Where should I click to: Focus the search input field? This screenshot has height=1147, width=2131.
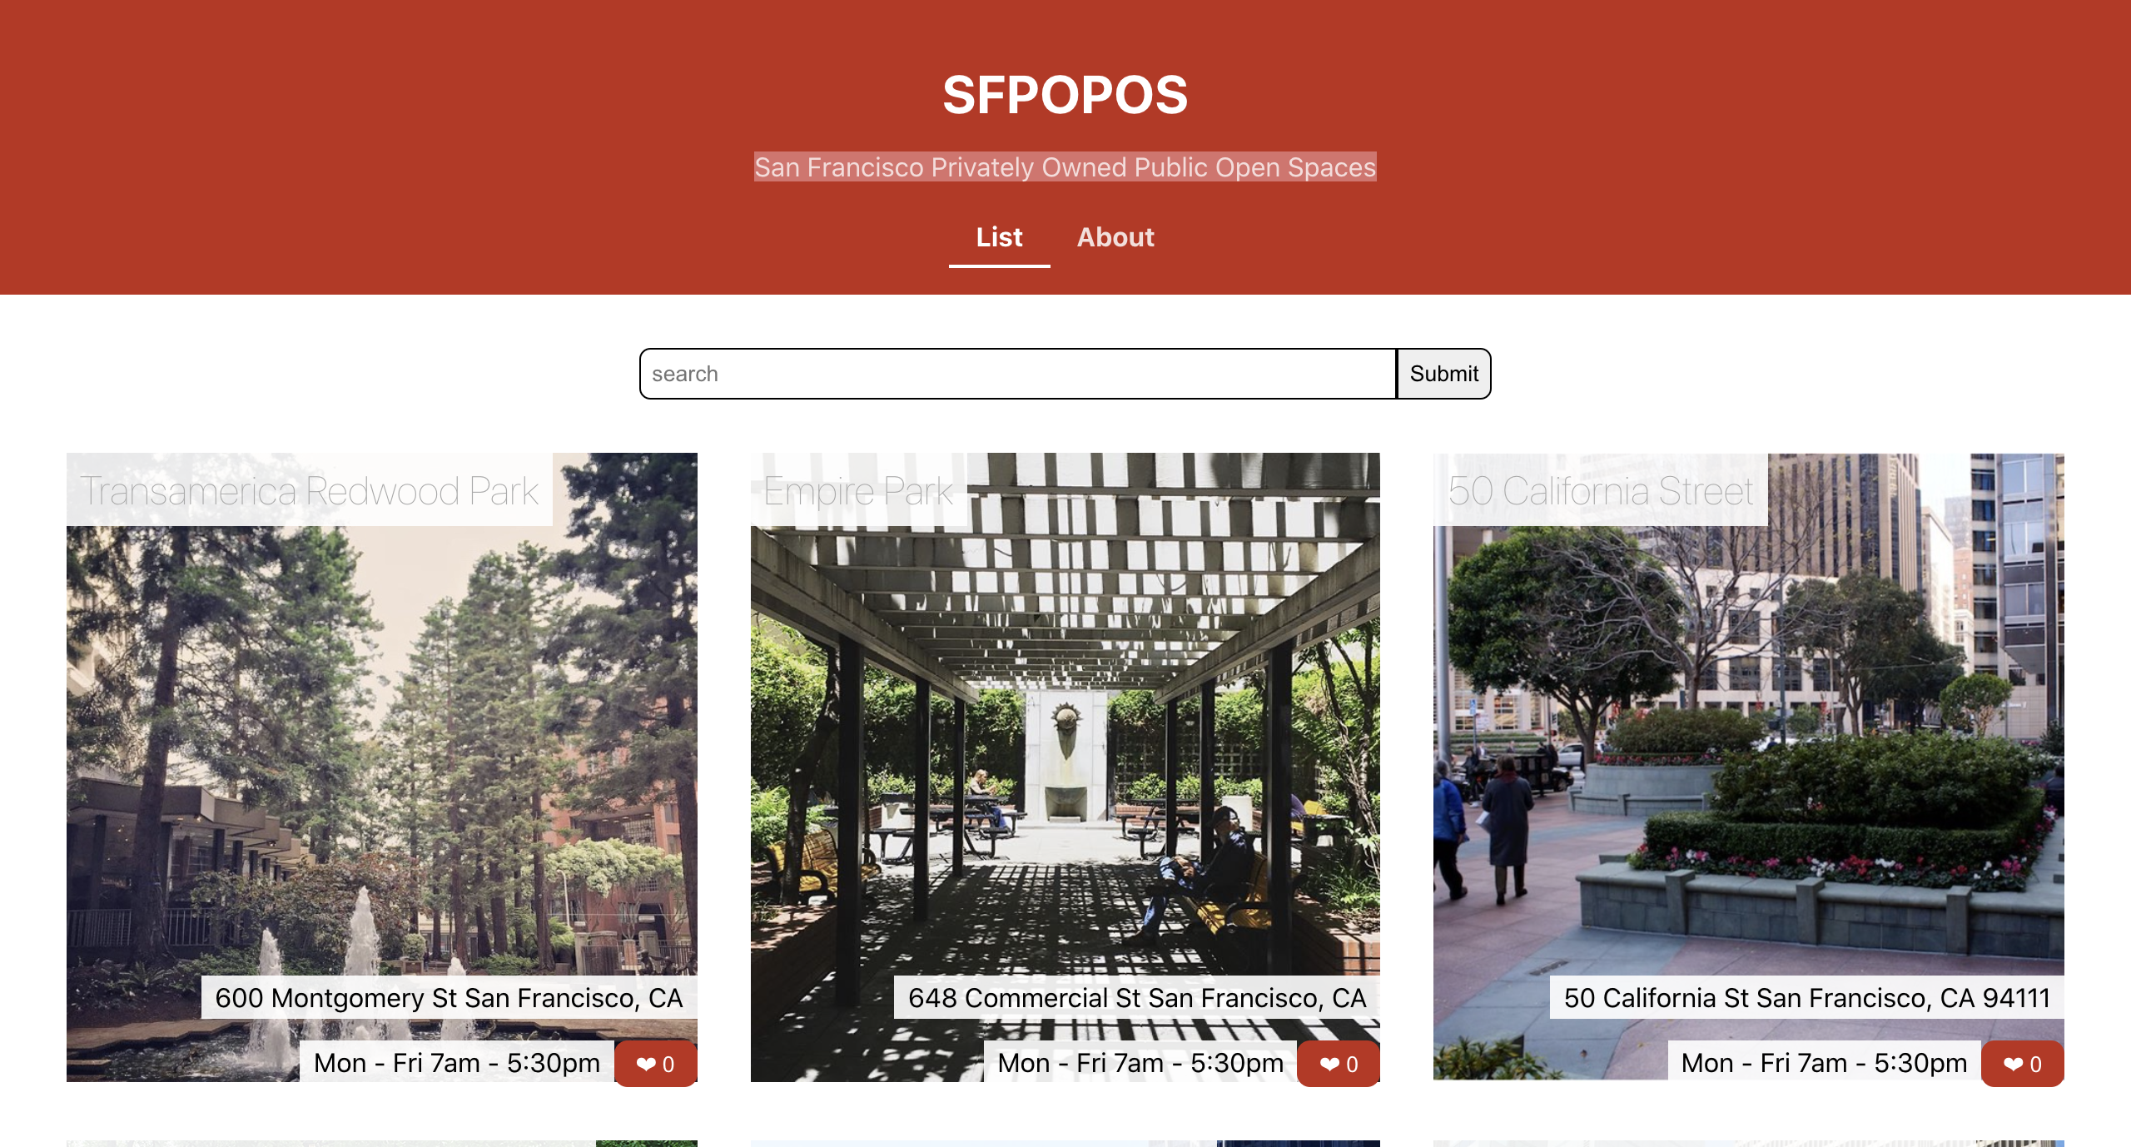click(x=1017, y=374)
